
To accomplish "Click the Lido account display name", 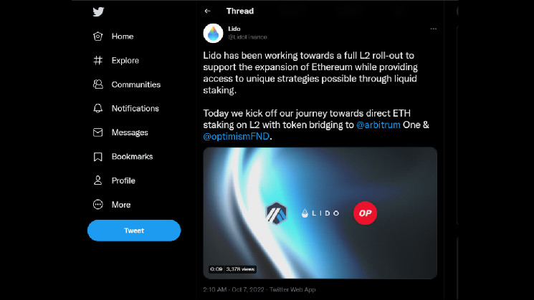I will pyautogui.click(x=234, y=29).
